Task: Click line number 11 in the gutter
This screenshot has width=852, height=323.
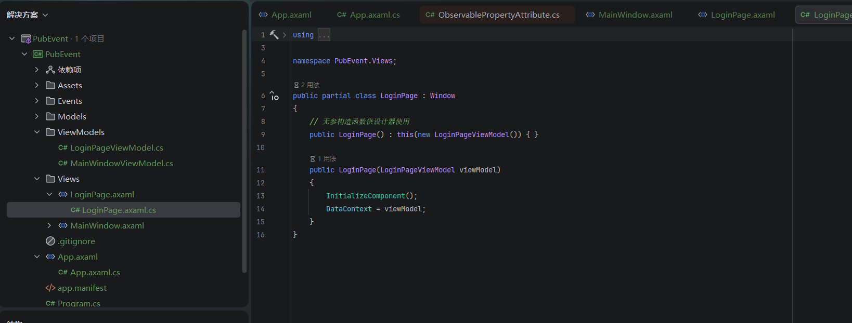Action: pyautogui.click(x=261, y=170)
